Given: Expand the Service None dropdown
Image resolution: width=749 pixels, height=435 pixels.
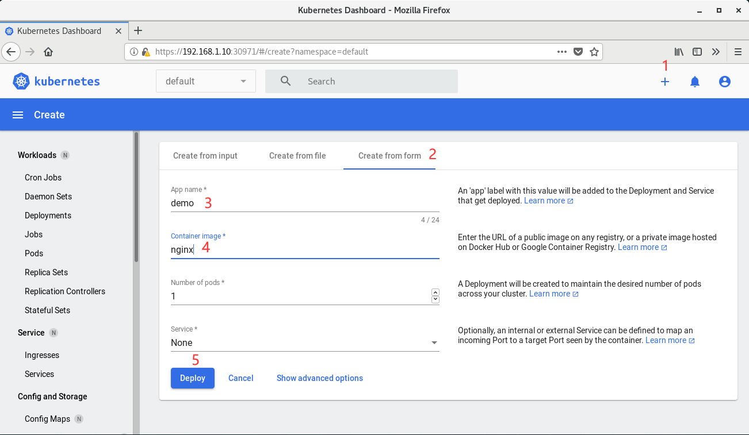Looking at the screenshot, I should pyautogui.click(x=305, y=342).
